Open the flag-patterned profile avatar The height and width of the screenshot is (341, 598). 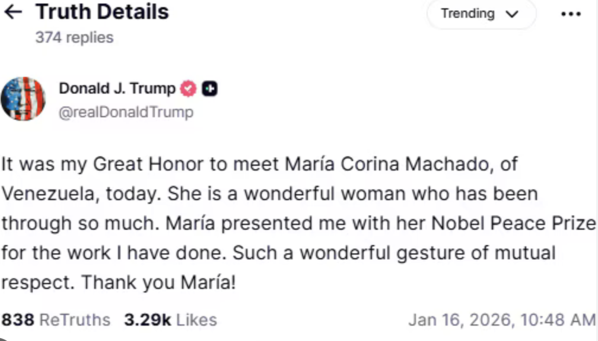click(x=23, y=98)
